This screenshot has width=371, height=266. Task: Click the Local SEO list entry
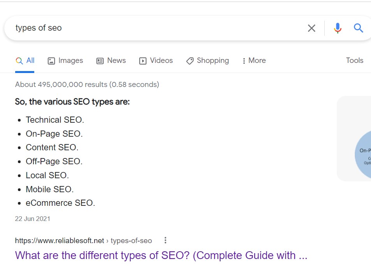[x=47, y=175]
